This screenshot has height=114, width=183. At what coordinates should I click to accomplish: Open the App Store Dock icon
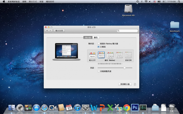click(36, 107)
